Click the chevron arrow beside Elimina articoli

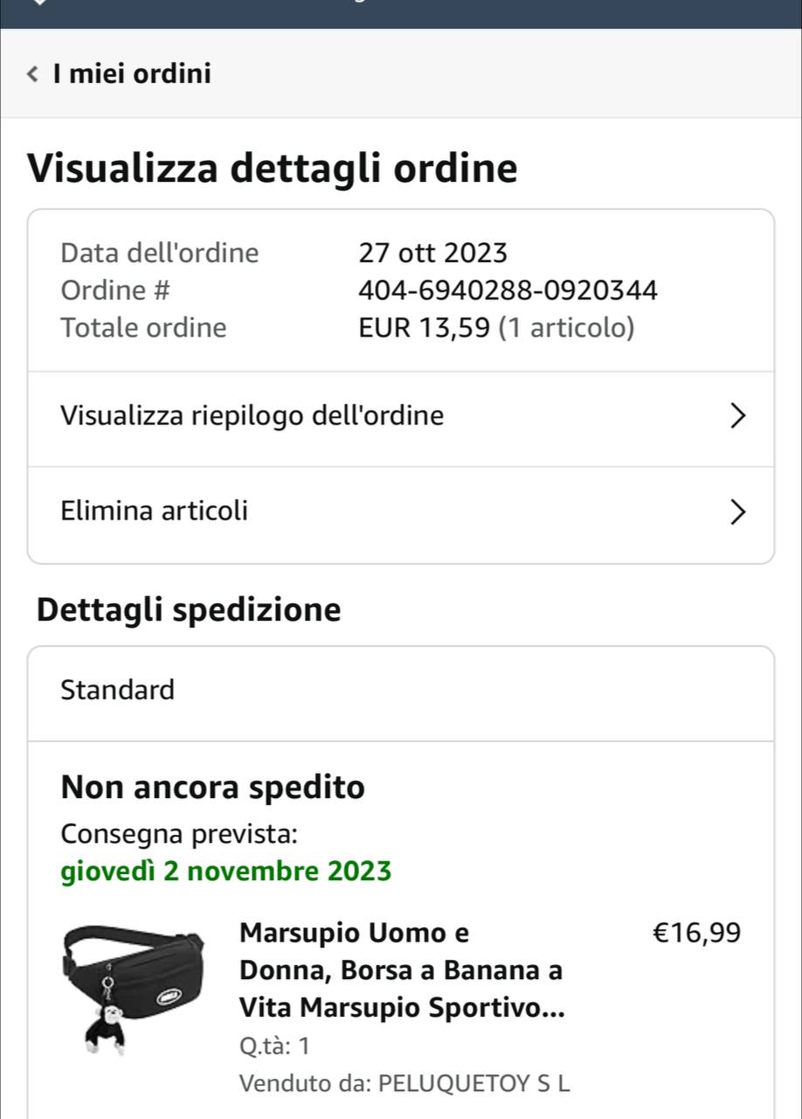click(738, 511)
